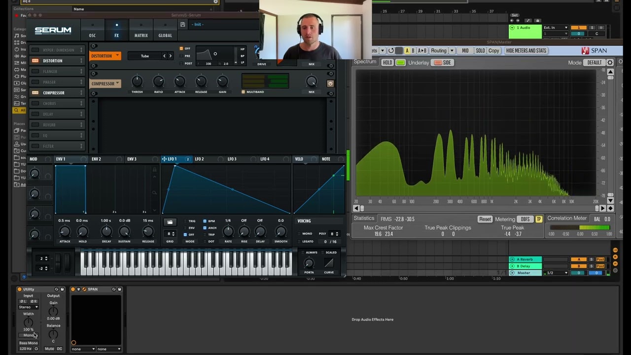The height and width of the screenshot is (355, 631).
Task: Enable MONO voicing checkbox
Action: [299, 234]
